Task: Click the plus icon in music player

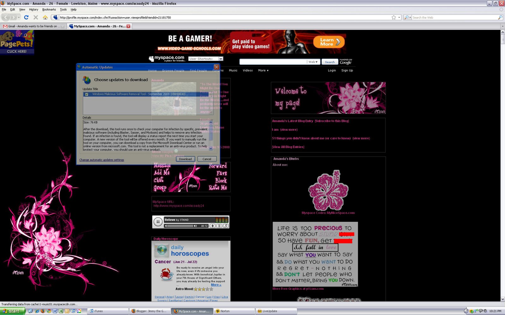Action: pyautogui.click(x=213, y=226)
